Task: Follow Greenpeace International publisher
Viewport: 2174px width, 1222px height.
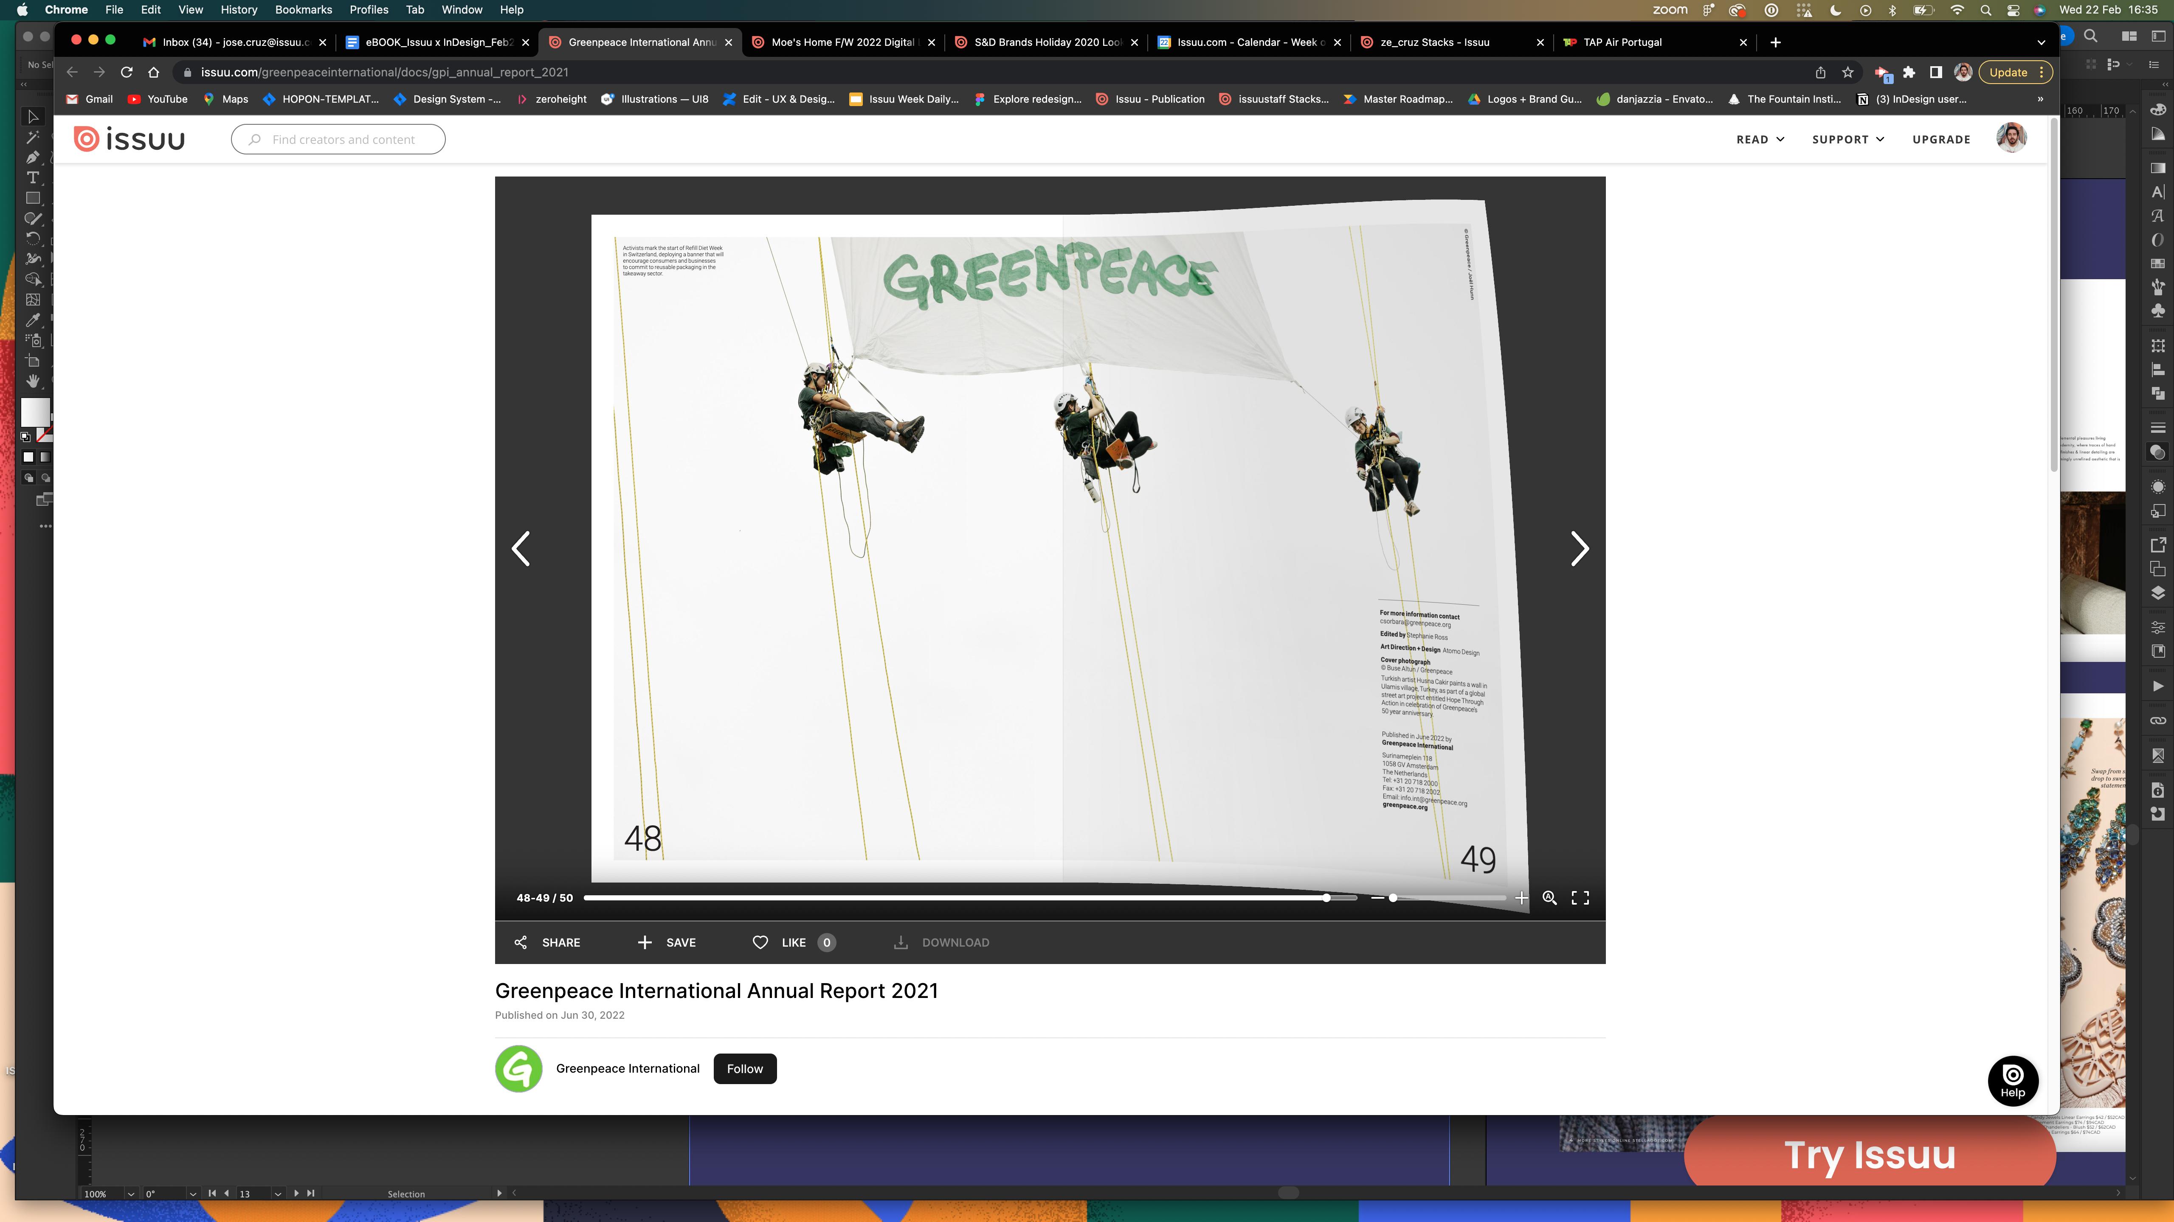Action: pos(744,1068)
